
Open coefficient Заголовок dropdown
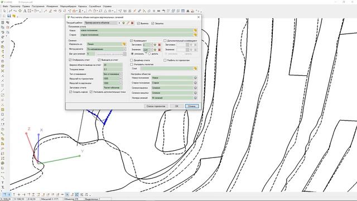151,45
